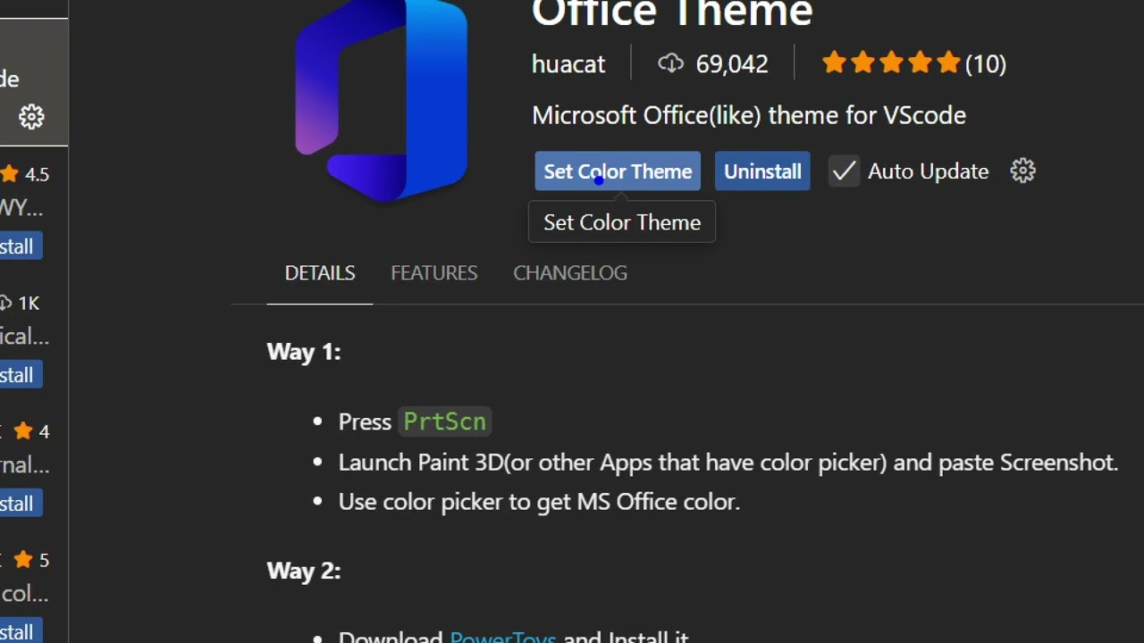
Task: Apply theme with Set Color Theme button
Action: (618, 171)
